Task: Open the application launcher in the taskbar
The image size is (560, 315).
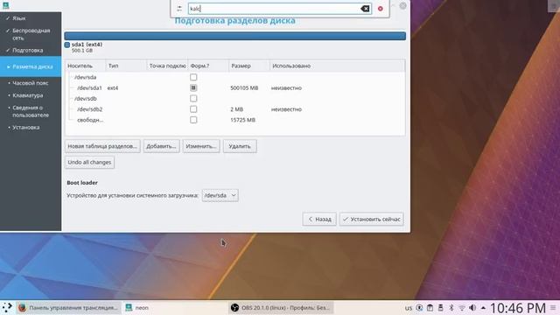Action: pos(7,307)
